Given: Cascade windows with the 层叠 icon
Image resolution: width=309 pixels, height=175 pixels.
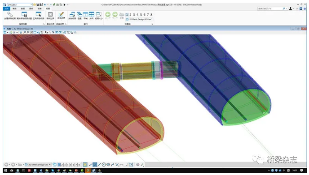Looking at the screenshot, I should pyautogui.click(x=79, y=14).
